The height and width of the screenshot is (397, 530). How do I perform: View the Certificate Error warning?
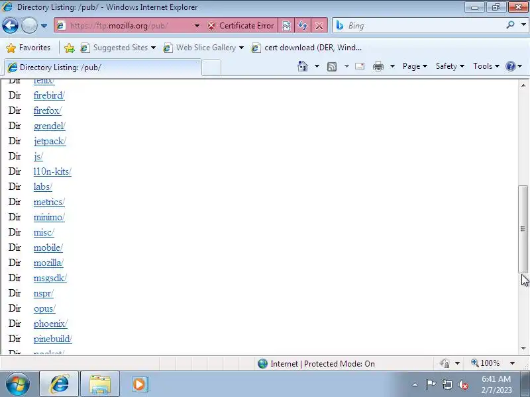coord(240,26)
